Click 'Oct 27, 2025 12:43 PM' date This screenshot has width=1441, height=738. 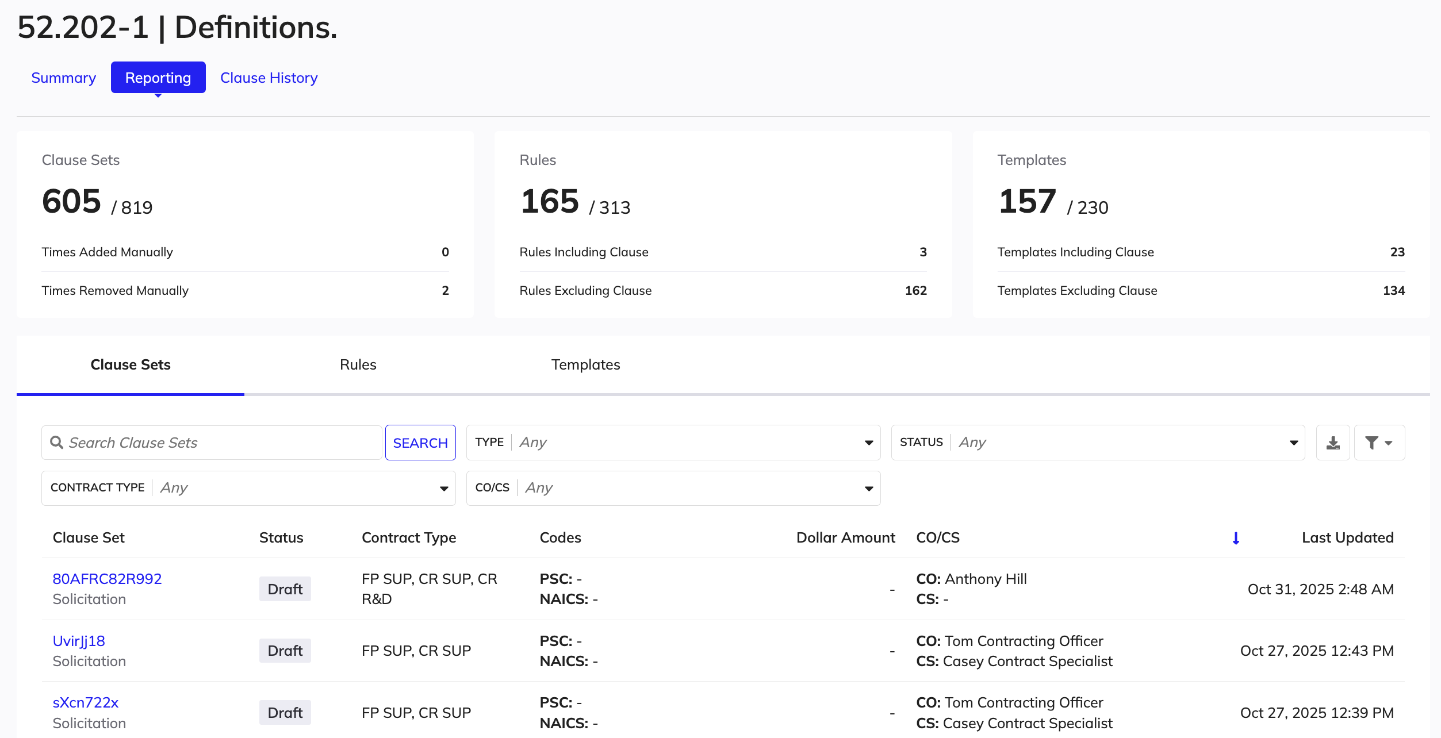pos(1317,651)
